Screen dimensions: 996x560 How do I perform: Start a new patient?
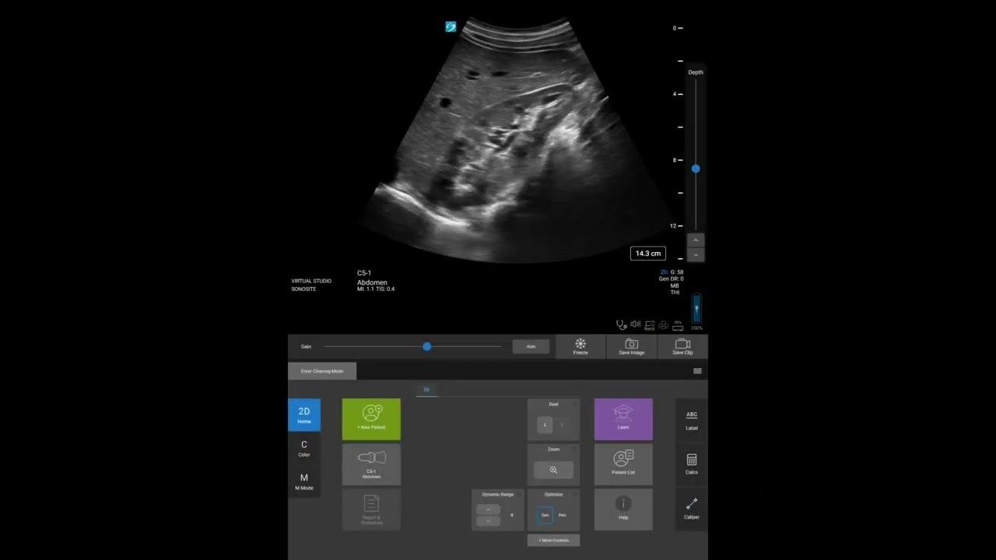371,419
